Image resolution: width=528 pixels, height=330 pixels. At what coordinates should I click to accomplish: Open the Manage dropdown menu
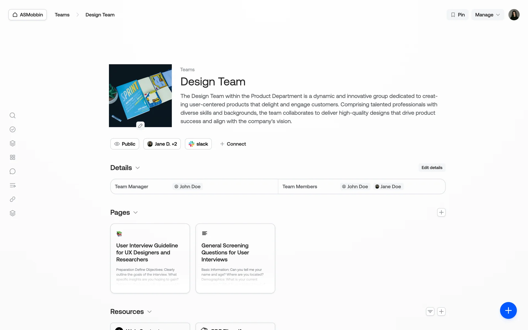(x=487, y=15)
